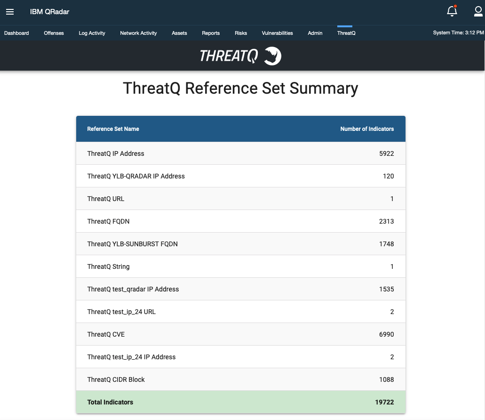Select the ThreatQ IP Address row name
This screenshot has width=485, height=420.
point(116,153)
